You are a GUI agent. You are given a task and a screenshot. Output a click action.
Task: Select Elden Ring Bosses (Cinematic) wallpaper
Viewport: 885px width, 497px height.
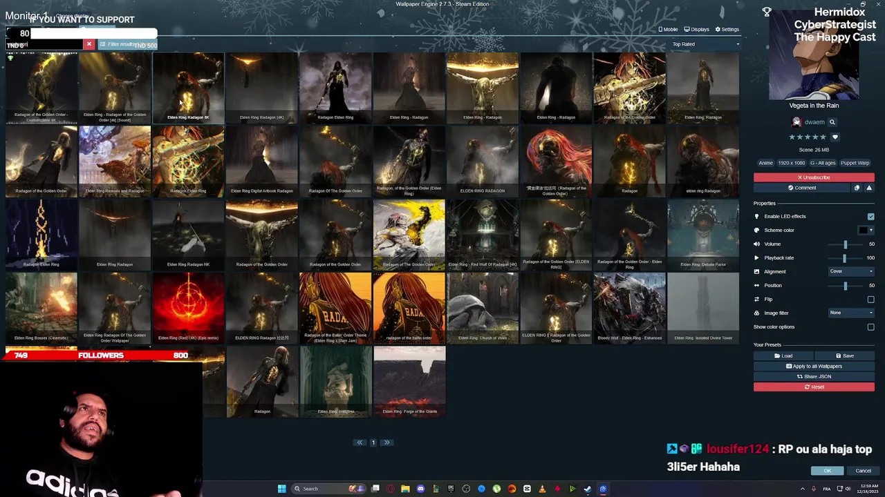tap(41, 308)
